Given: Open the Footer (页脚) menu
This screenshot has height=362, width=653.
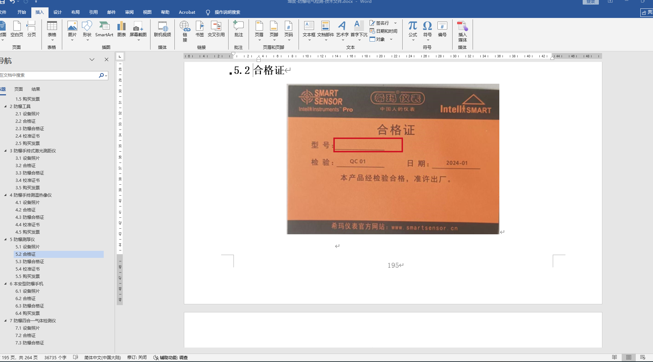Looking at the screenshot, I should 274,31.
